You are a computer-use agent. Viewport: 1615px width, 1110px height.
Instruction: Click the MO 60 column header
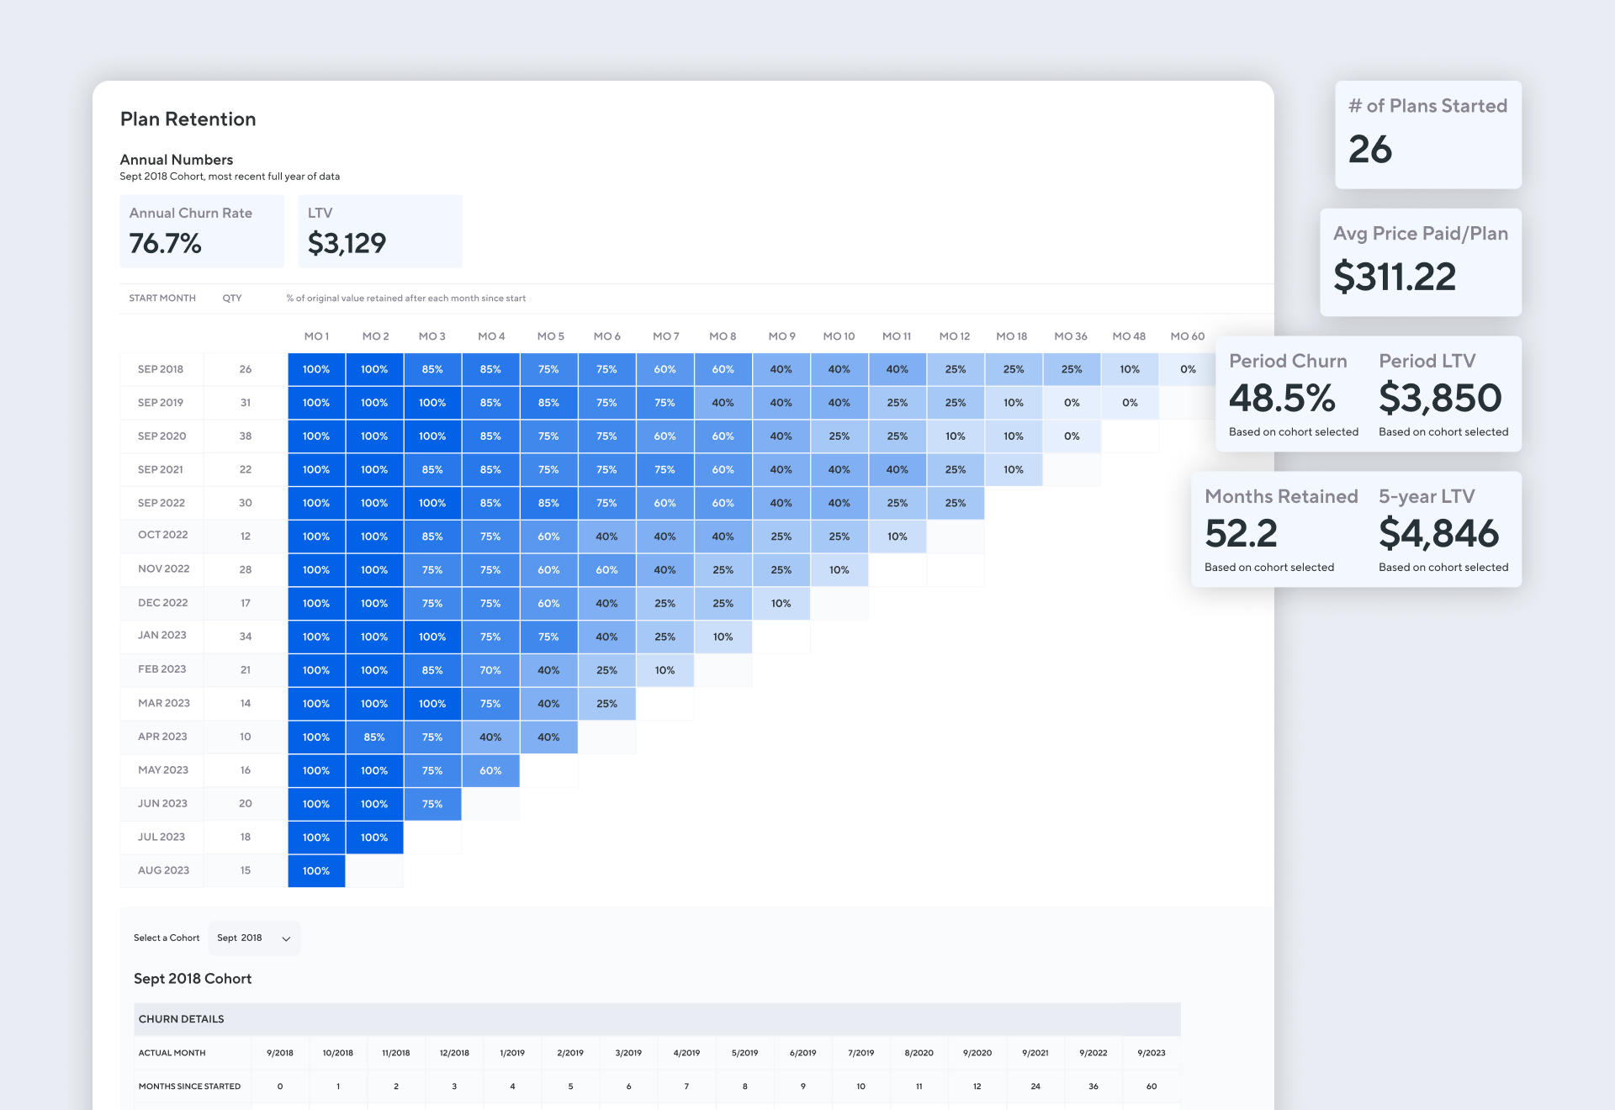(x=1187, y=336)
